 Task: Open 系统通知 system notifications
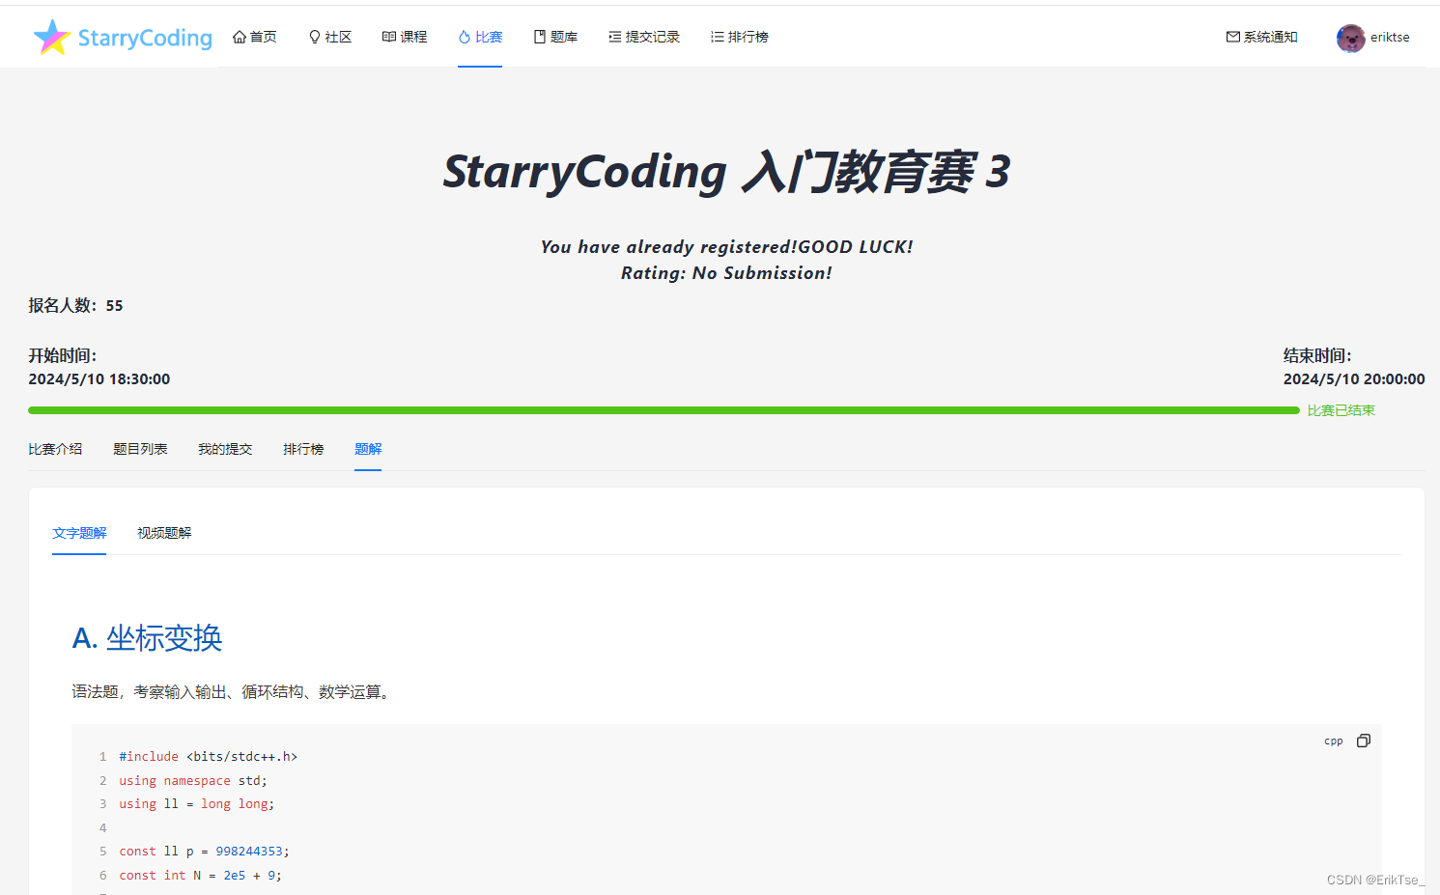click(x=1262, y=37)
